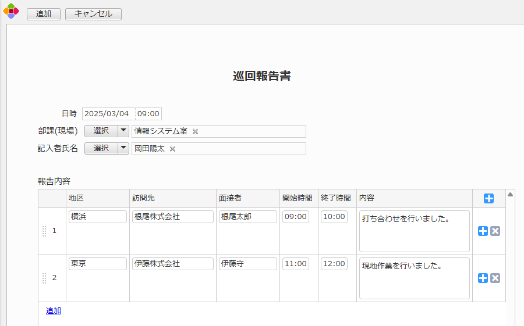Click the blue plus icon in table header
This screenshot has width=524, height=326.
click(488, 199)
